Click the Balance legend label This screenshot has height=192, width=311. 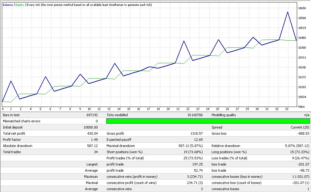click(x=8, y=5)
